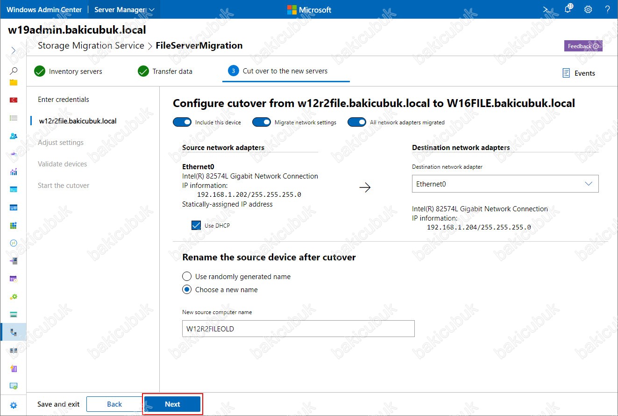
Task: Uncheck the Use DHCP checkbox
Action: 196,226
